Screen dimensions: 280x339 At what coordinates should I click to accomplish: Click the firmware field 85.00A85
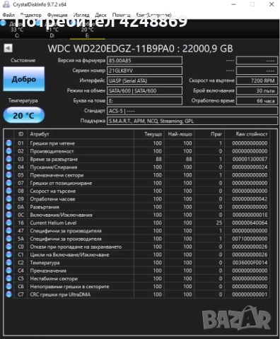144,61
